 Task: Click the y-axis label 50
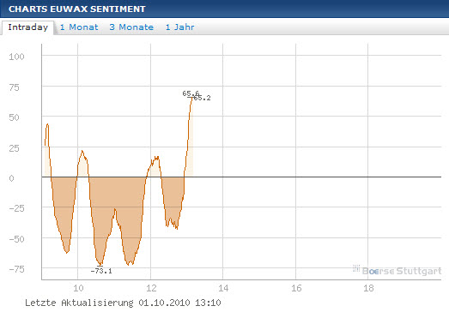[x=14, y=117]
